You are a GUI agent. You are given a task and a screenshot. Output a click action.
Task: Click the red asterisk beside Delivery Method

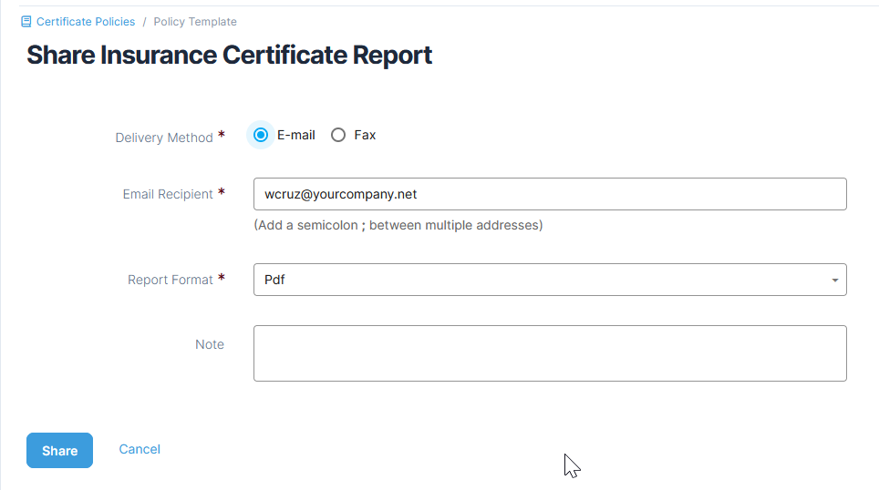pos(222,137)
